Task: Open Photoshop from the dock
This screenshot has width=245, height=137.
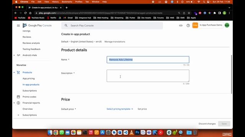Action: [x=137, y=132]
